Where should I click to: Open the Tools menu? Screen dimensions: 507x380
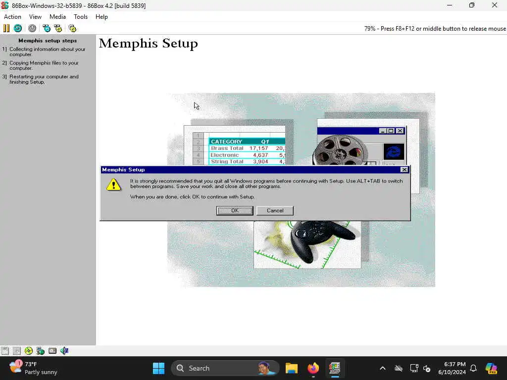(81, 17)
